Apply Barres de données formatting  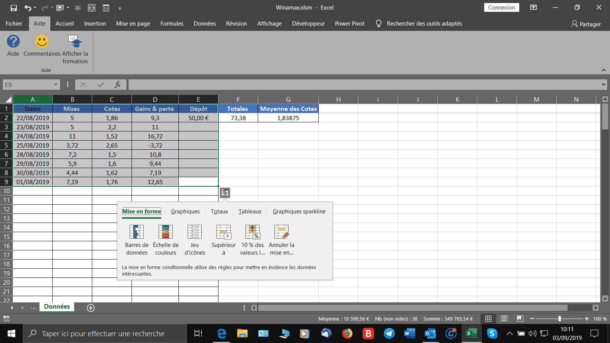[x=136, y=232]
